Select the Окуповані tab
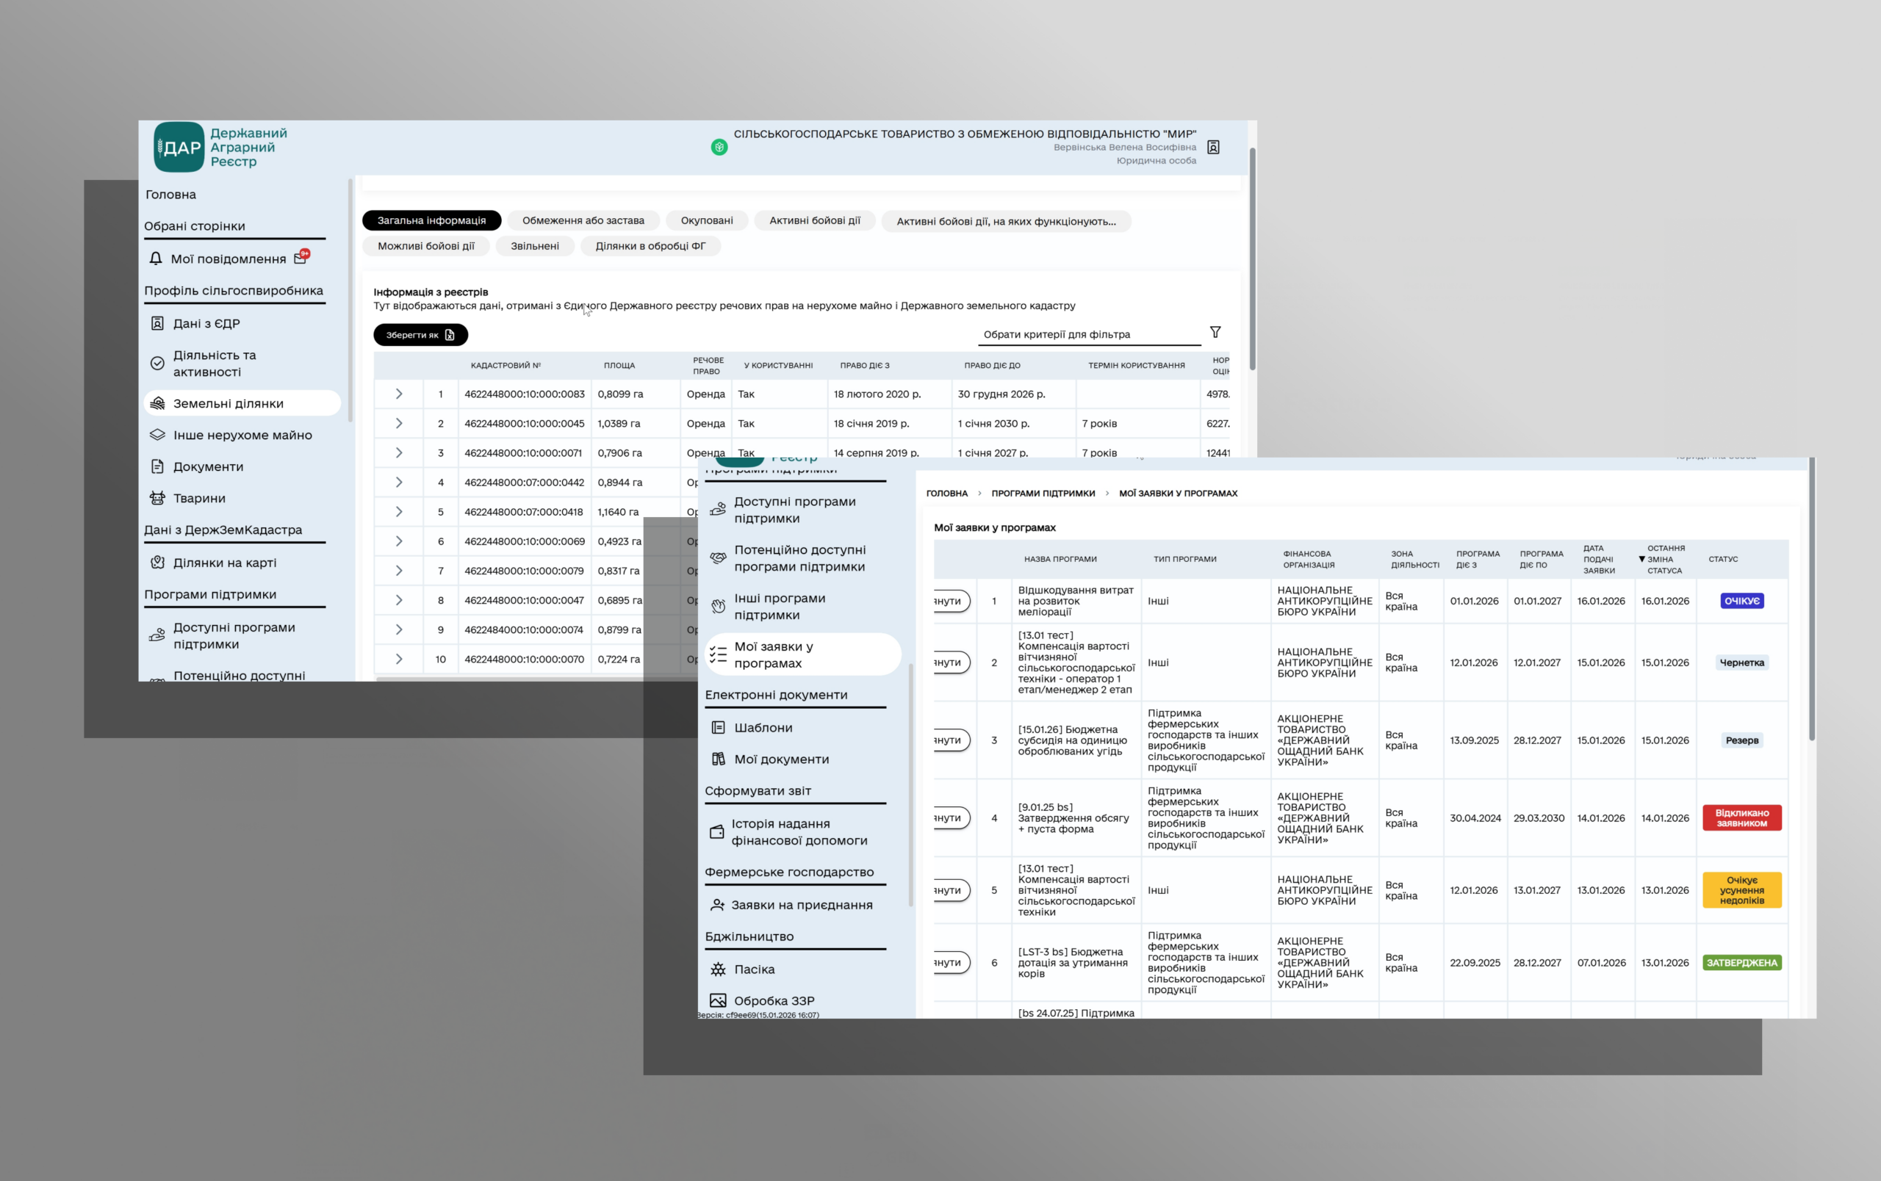1881x1181 pixels. tap(706, 221)
